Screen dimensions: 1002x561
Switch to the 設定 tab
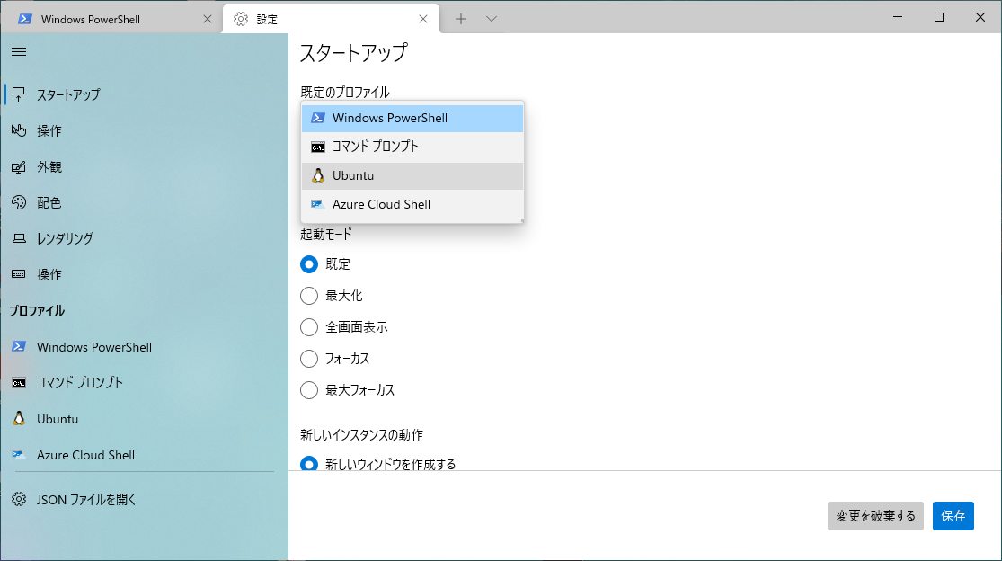click(x=331, y=19)
